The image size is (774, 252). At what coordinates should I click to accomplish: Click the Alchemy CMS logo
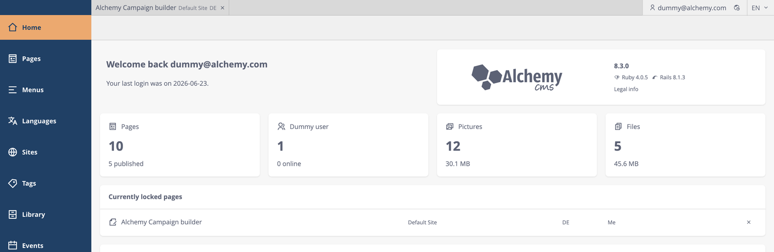(517, 78)
